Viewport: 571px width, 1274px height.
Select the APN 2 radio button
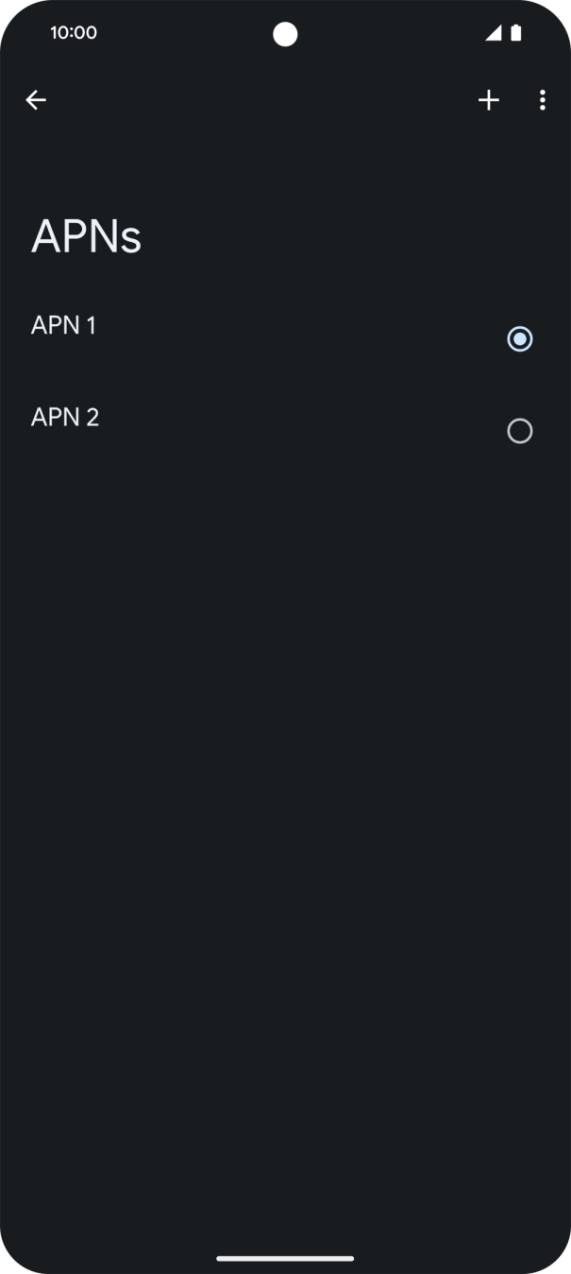519,431
